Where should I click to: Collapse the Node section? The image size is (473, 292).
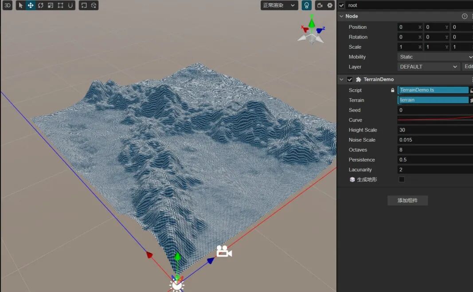coord(341,16)
